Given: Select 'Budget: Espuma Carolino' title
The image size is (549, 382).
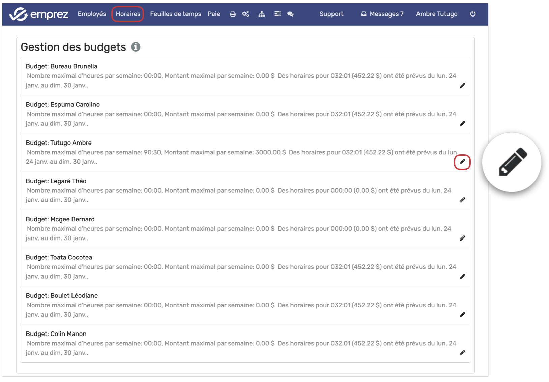Looking at the screenshot, I should (x=63, y=104).
